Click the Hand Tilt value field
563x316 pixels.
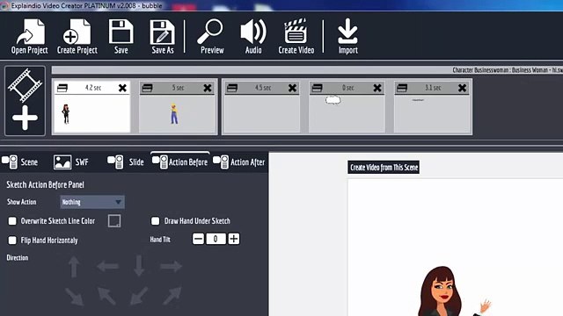[216, 239]
